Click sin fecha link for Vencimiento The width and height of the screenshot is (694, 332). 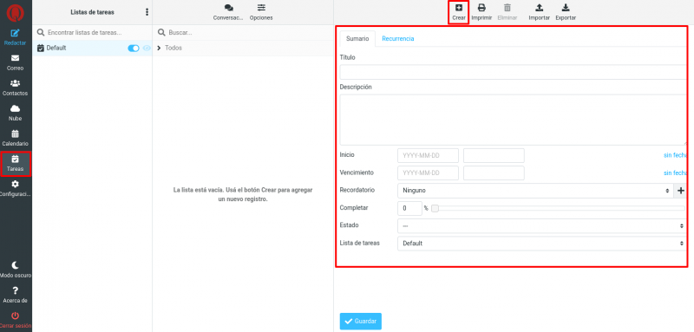point(675,173)
